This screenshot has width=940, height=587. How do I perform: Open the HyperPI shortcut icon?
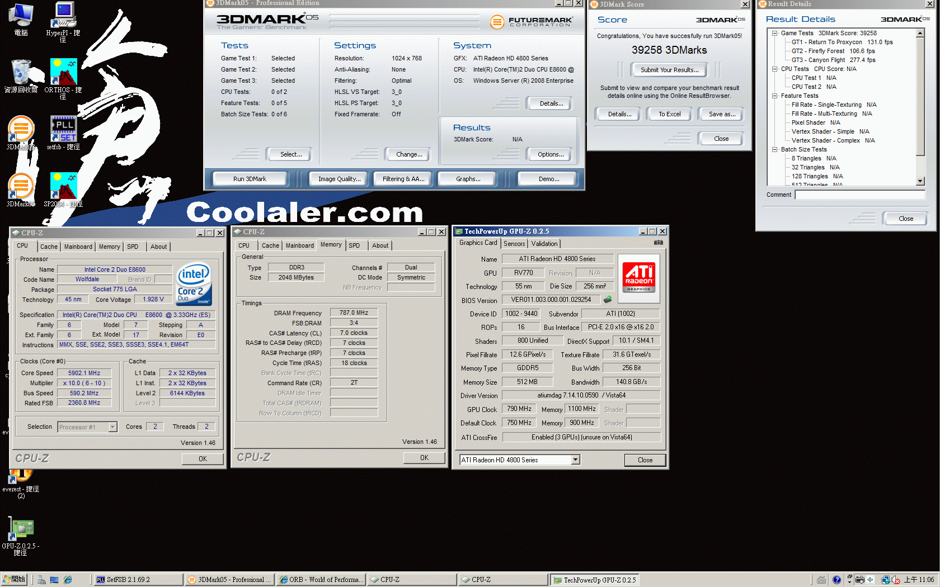point(63,21)
